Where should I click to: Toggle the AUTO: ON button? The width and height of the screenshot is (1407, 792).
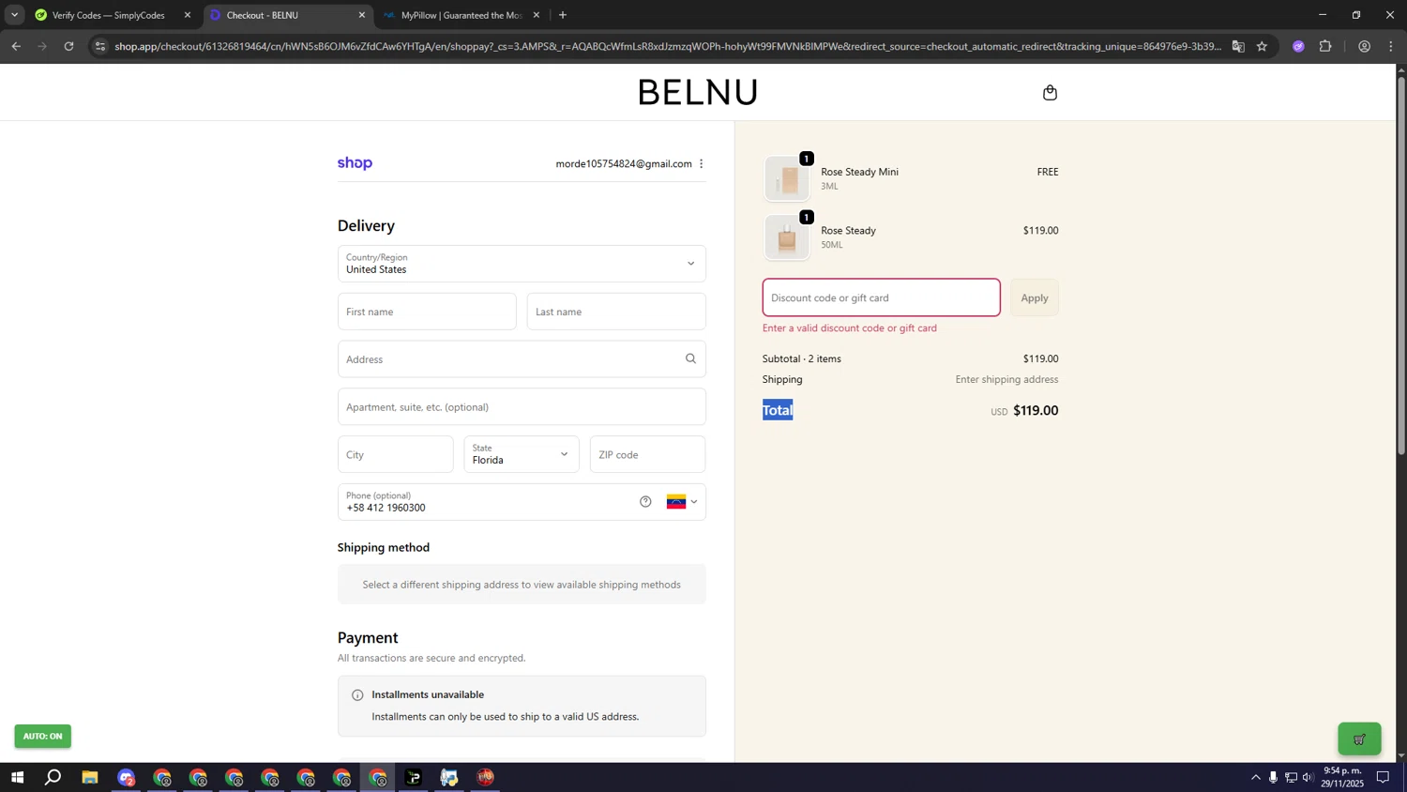pos(42,737)
